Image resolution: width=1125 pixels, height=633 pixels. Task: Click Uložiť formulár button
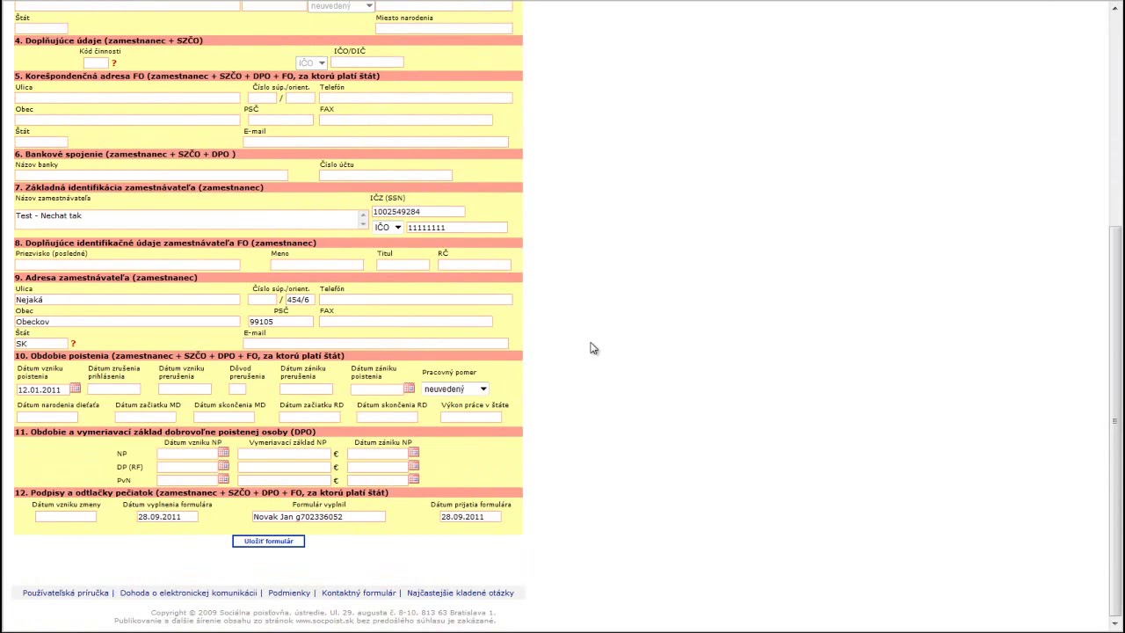point(268,541)
